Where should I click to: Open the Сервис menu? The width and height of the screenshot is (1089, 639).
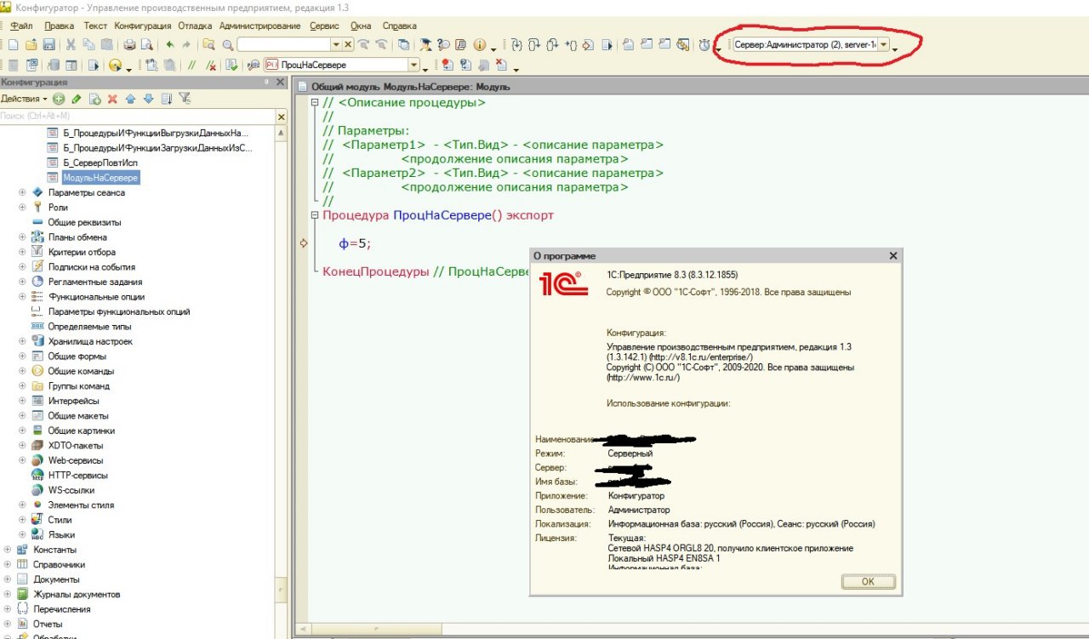[x=325, y=26]
